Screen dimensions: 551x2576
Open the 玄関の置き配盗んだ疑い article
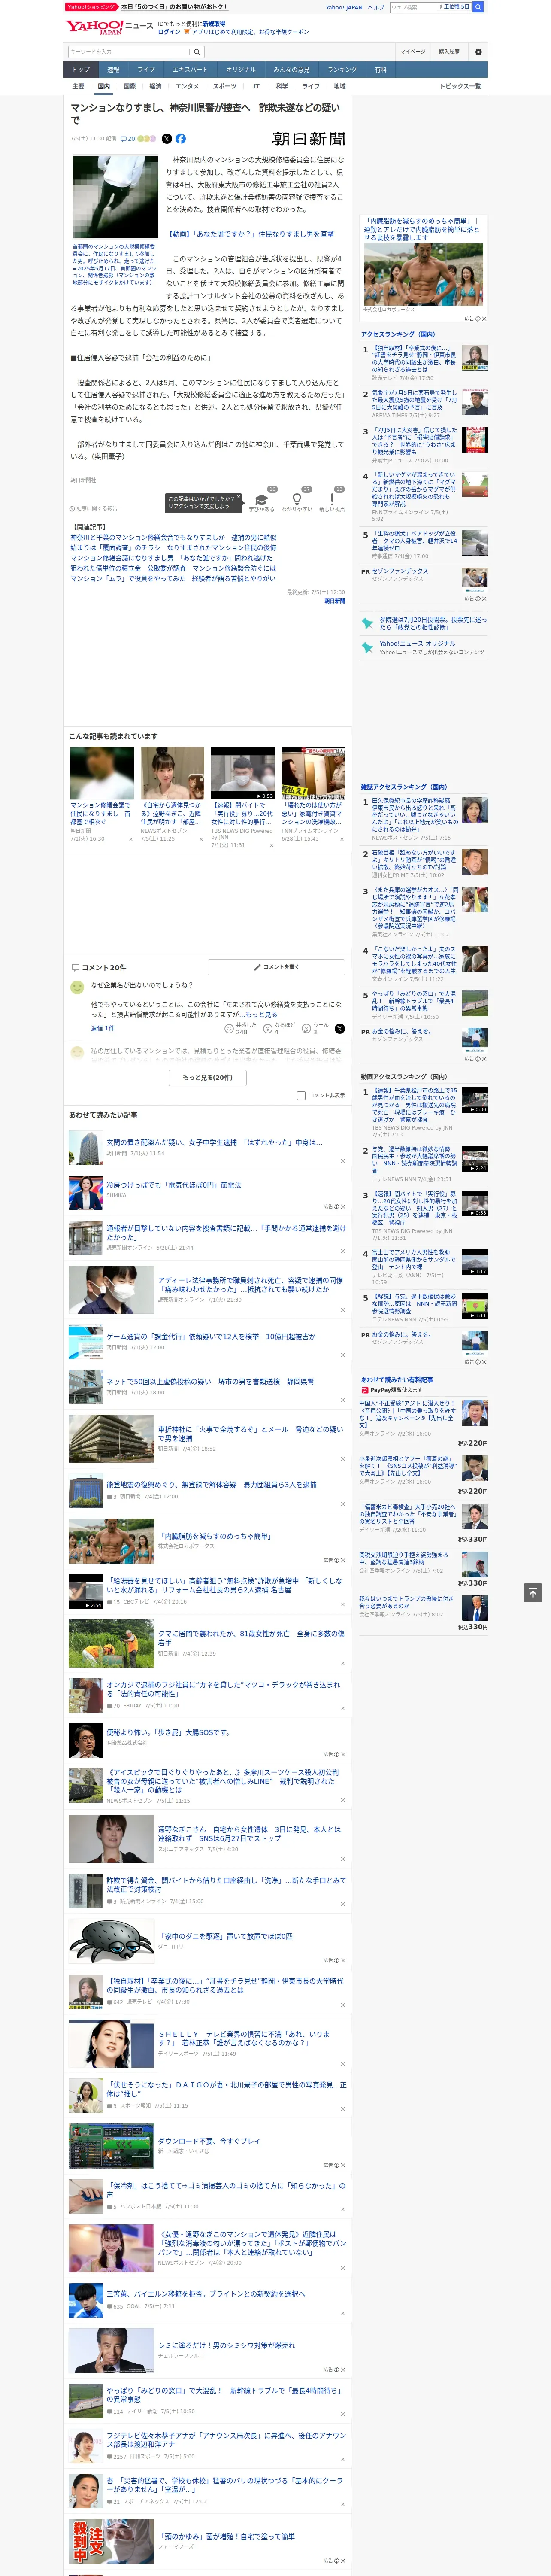(214, 1142)
